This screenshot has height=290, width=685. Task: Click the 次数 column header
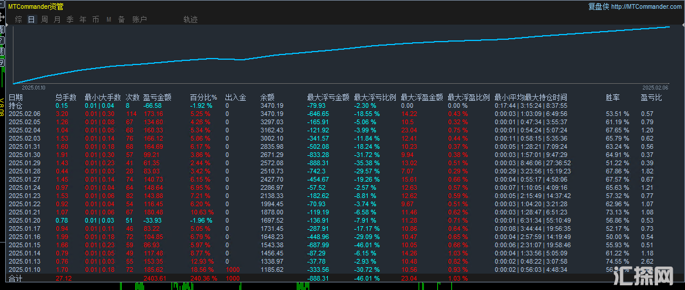coord(132,97)
